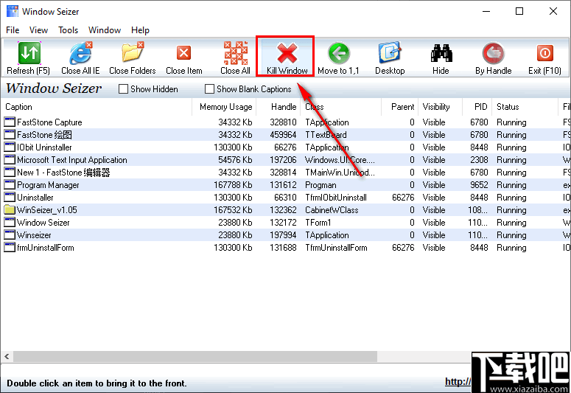This screenshot has height=393, width=571.
Task: Open the Help menu
Action: pos(140,30)
